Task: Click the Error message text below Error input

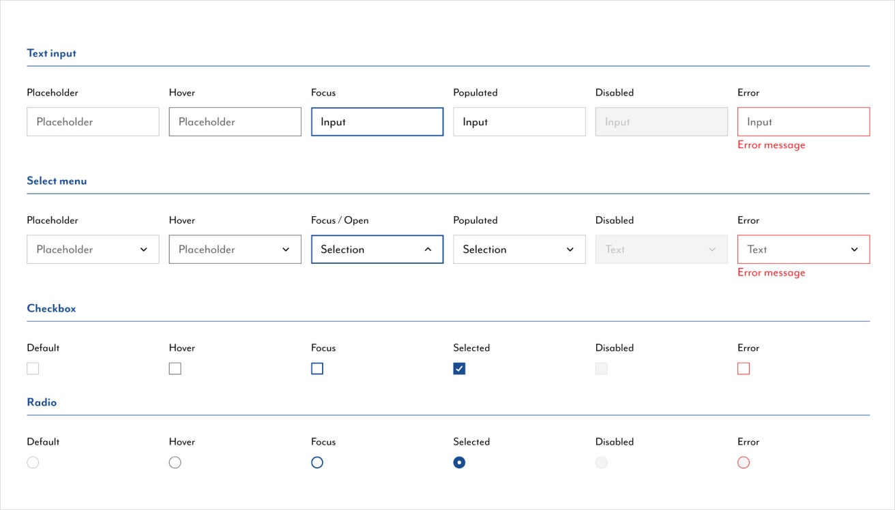Action: pos(771,145)
